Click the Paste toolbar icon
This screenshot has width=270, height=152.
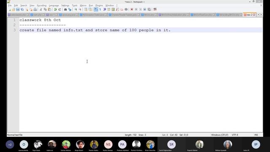pos(49,9)
